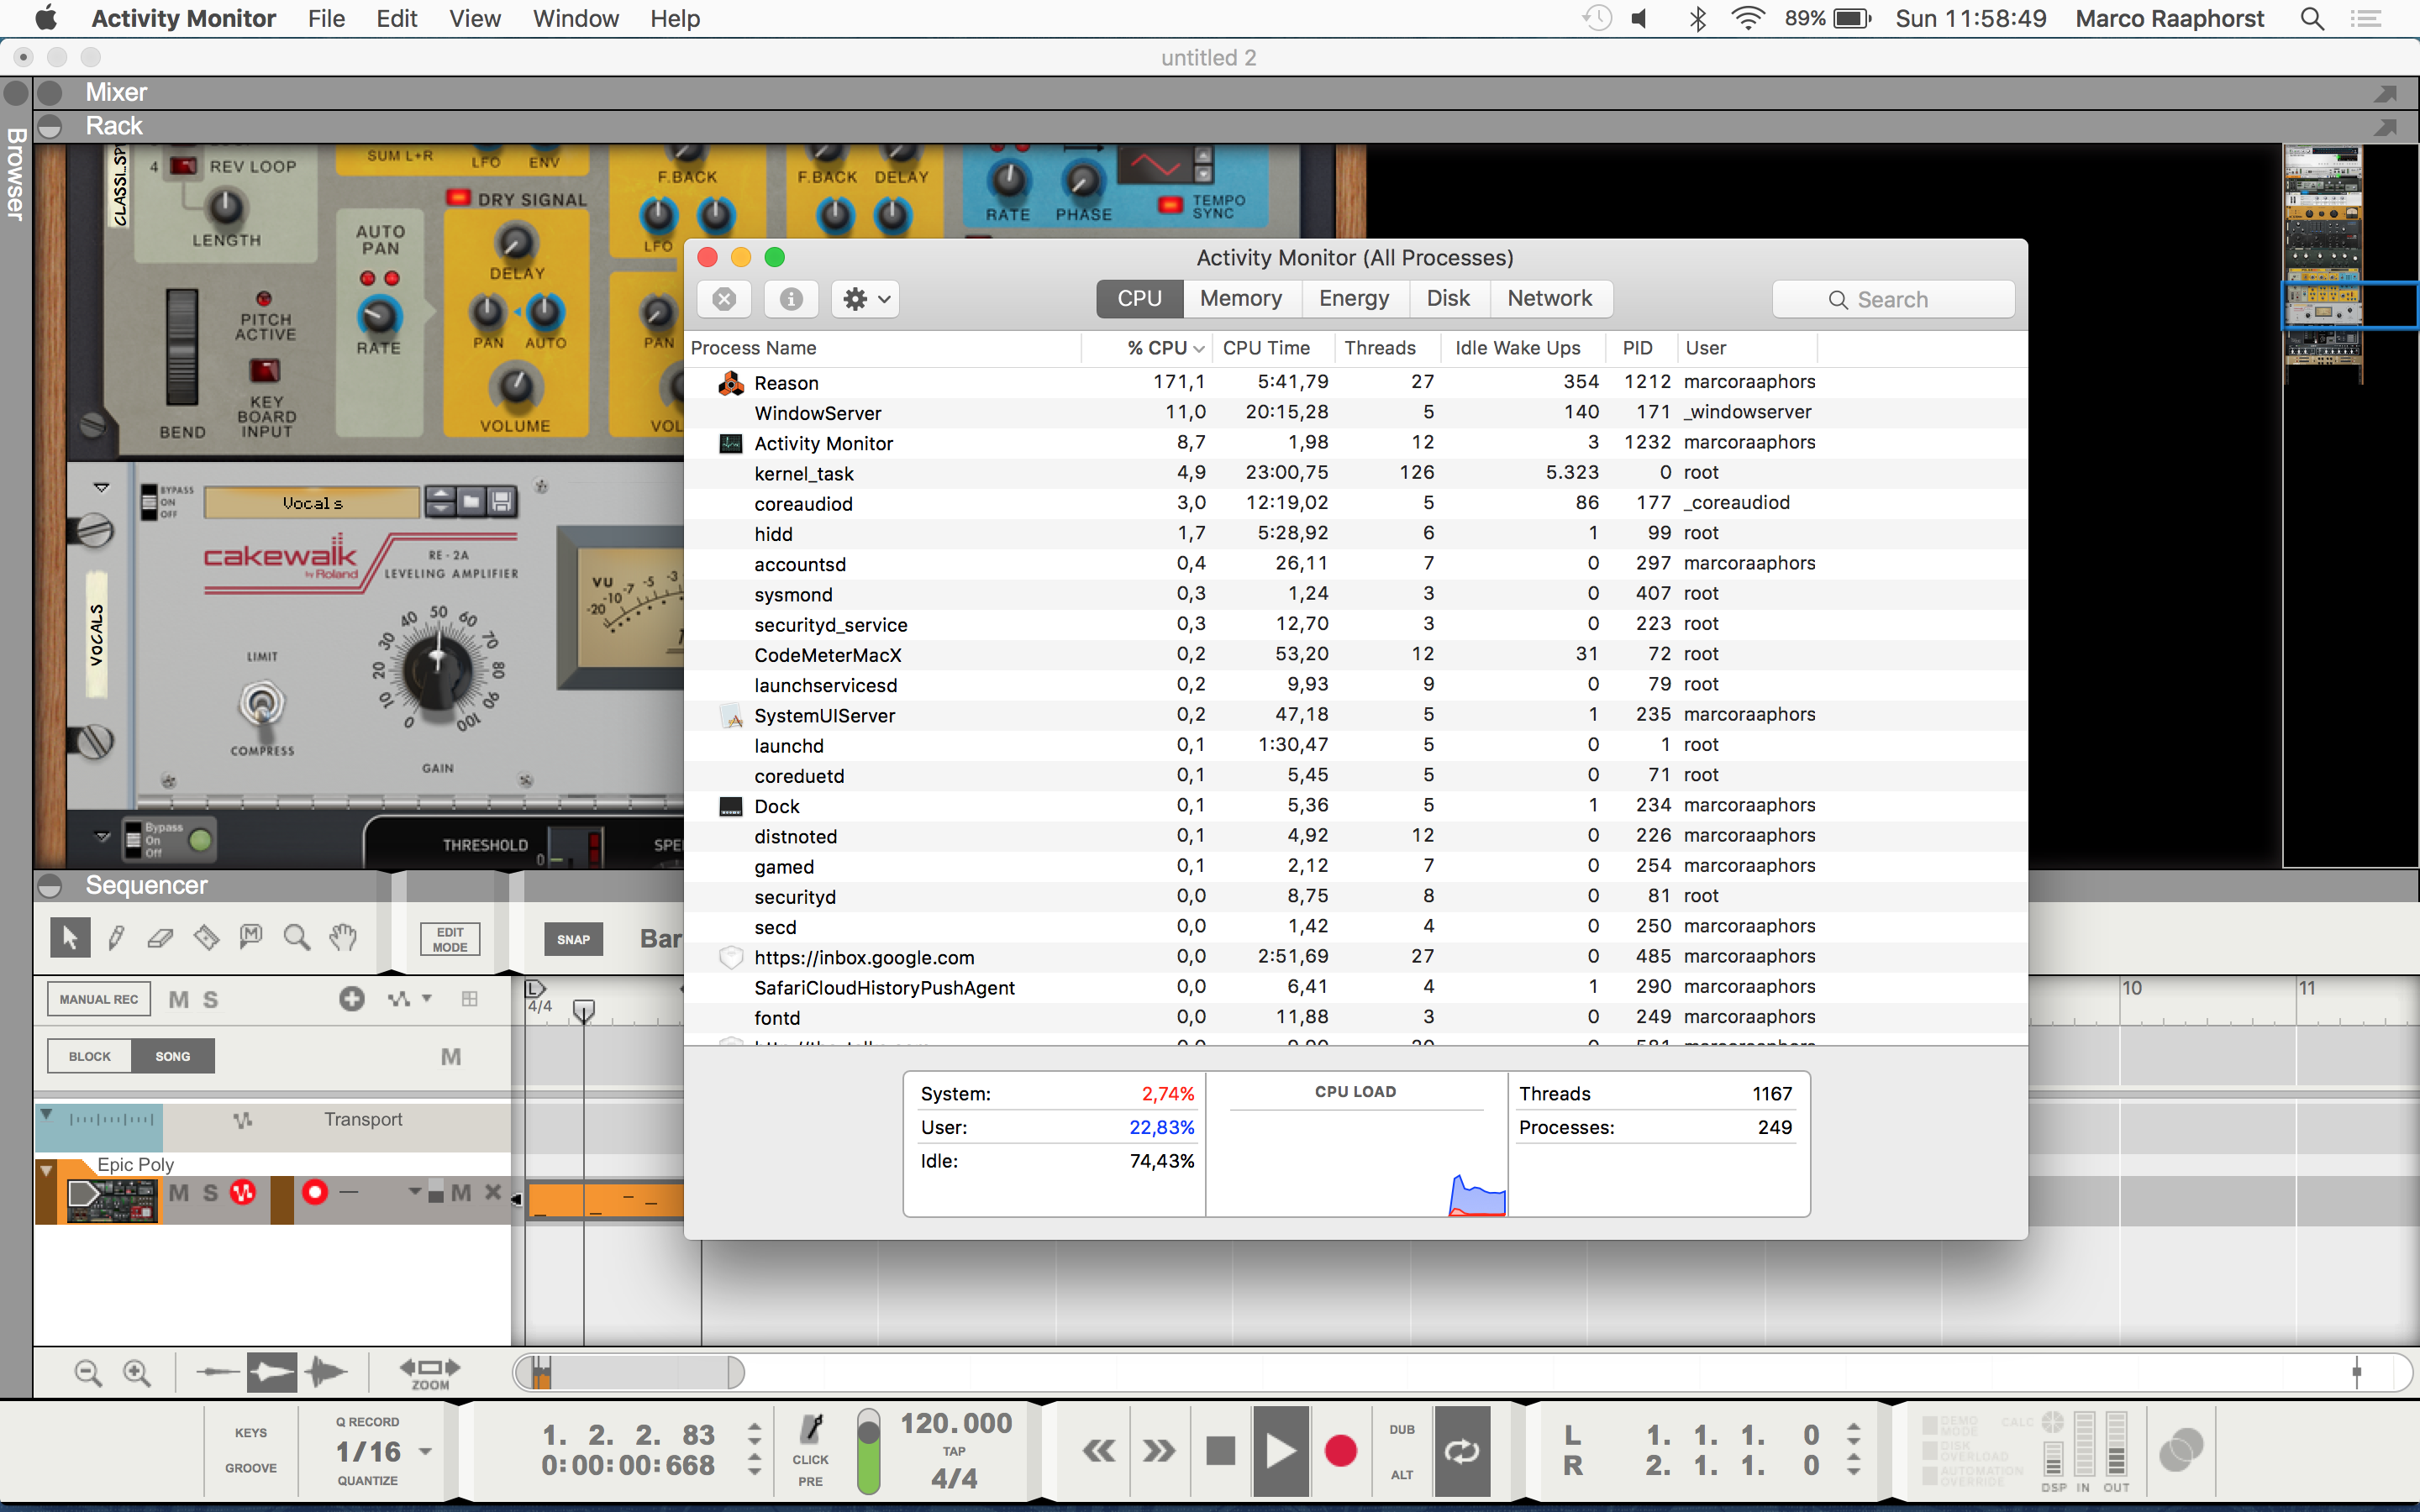Select the Reason process row
Image resolution: width=2420 pixels, height=1512 pixels.
(x=1355, y=382)
